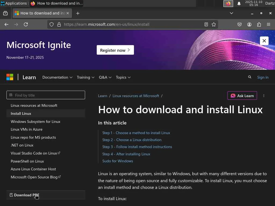Image resolution: width=275 pixels, height=206 pixels.
Task: Open Linux VMs in Azure entry
Action: pos(27,130)
